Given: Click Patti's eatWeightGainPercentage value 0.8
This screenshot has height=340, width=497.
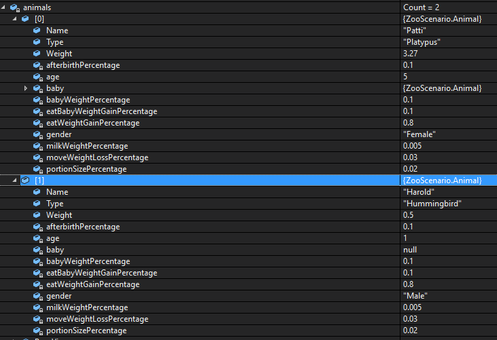Looking at the screenshot, I should coord(408,123).
